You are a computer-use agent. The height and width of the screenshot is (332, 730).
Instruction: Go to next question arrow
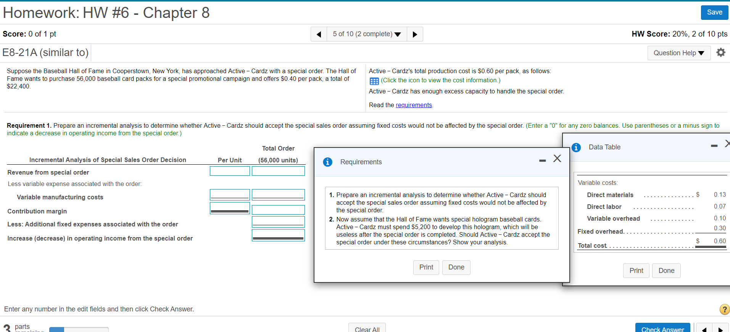(x=415, y=34)
